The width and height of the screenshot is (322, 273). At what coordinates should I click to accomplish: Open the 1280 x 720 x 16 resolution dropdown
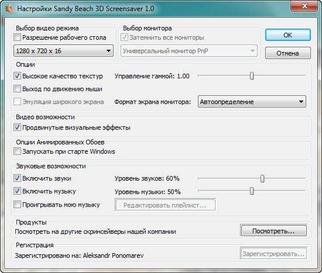[x=63, y=51]
